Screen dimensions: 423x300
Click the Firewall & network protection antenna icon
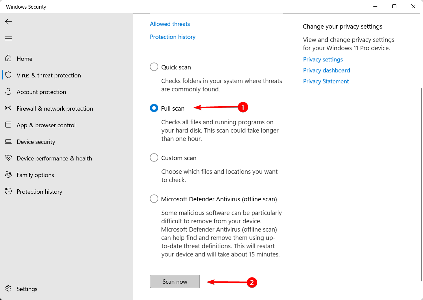pos(8,108)
